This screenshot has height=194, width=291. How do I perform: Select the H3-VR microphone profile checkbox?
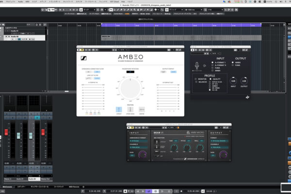[x=210, y=90]
